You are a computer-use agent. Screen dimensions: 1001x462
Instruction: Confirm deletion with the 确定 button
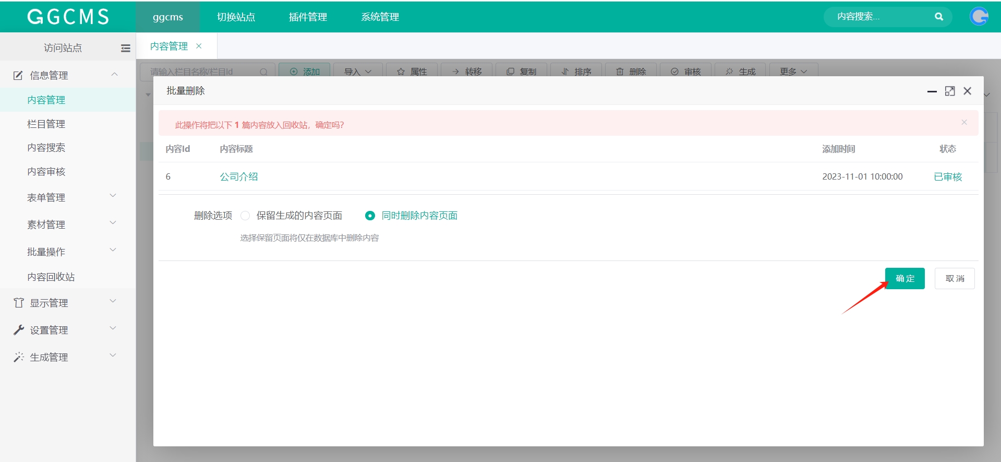click(904, 278)
